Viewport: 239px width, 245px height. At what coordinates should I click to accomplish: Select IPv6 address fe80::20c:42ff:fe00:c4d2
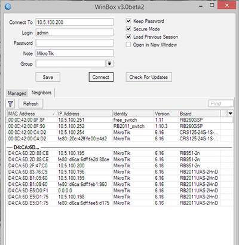[82, 139]
